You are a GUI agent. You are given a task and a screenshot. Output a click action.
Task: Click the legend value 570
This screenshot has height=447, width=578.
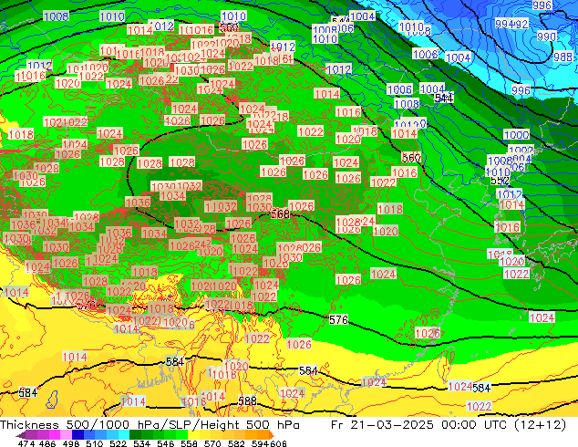coord(212,443)
